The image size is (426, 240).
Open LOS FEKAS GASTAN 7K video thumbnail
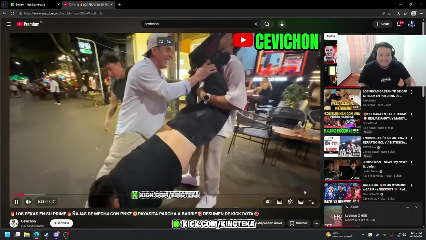coord(342,100)
